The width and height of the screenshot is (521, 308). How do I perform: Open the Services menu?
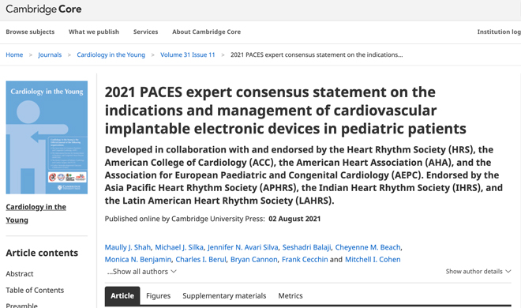(x=145, y=32)
